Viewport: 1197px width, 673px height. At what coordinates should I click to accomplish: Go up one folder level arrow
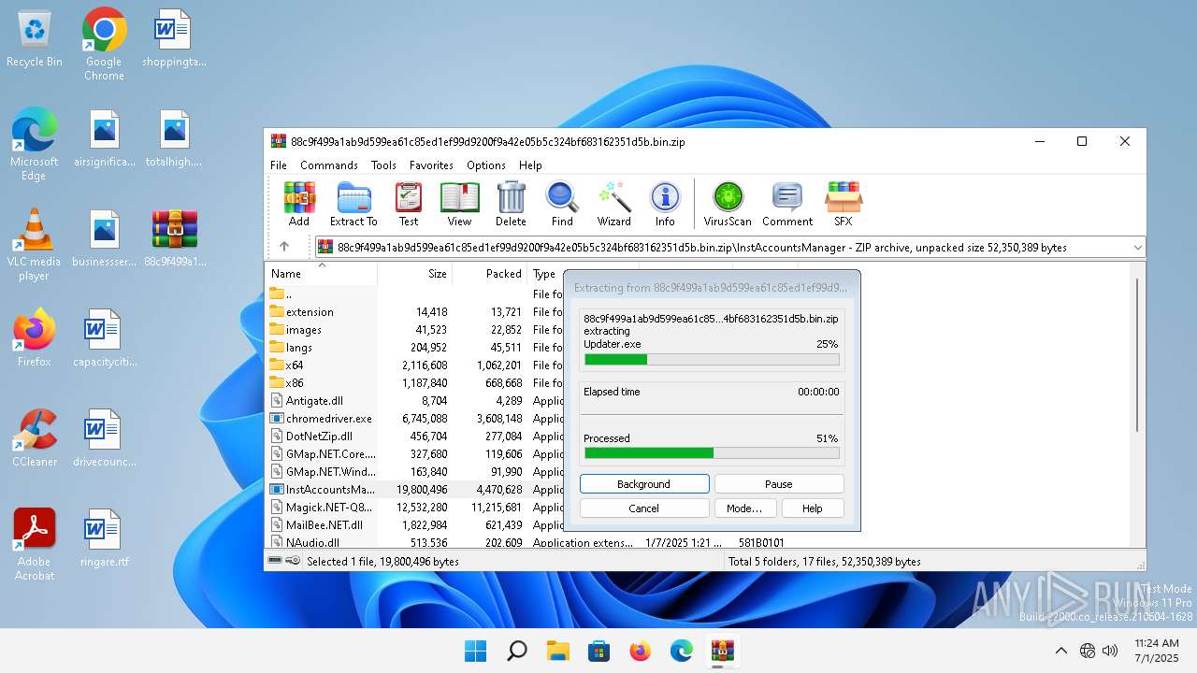284,247
